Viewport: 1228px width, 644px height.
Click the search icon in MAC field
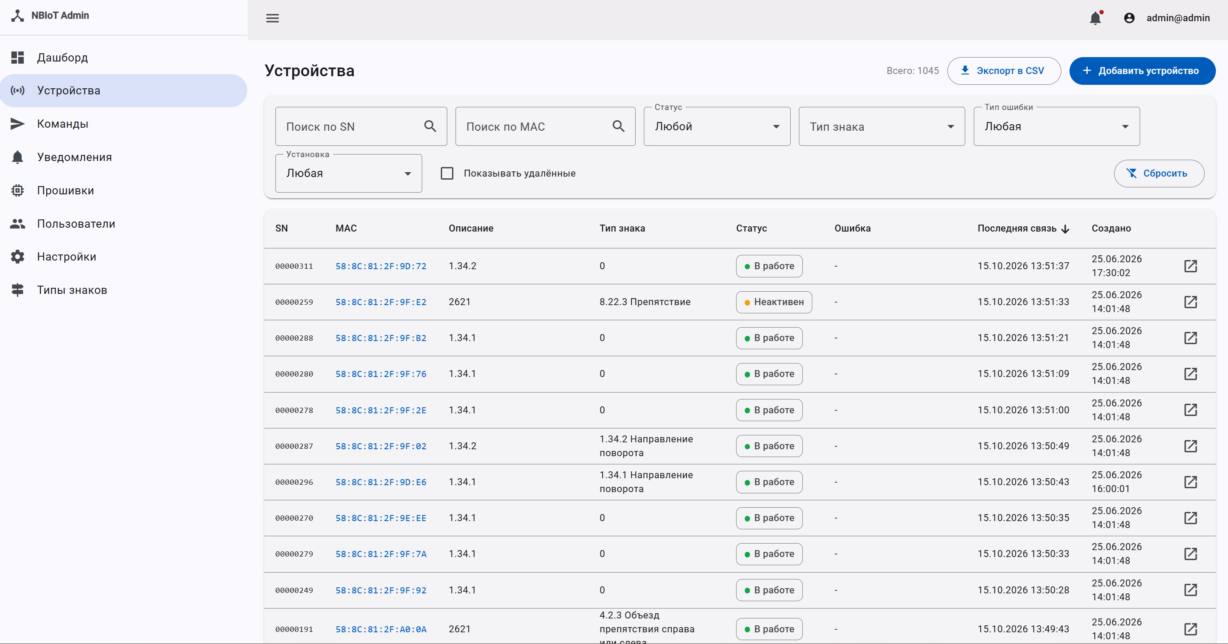pyautogui.click(x=618, y=126)
